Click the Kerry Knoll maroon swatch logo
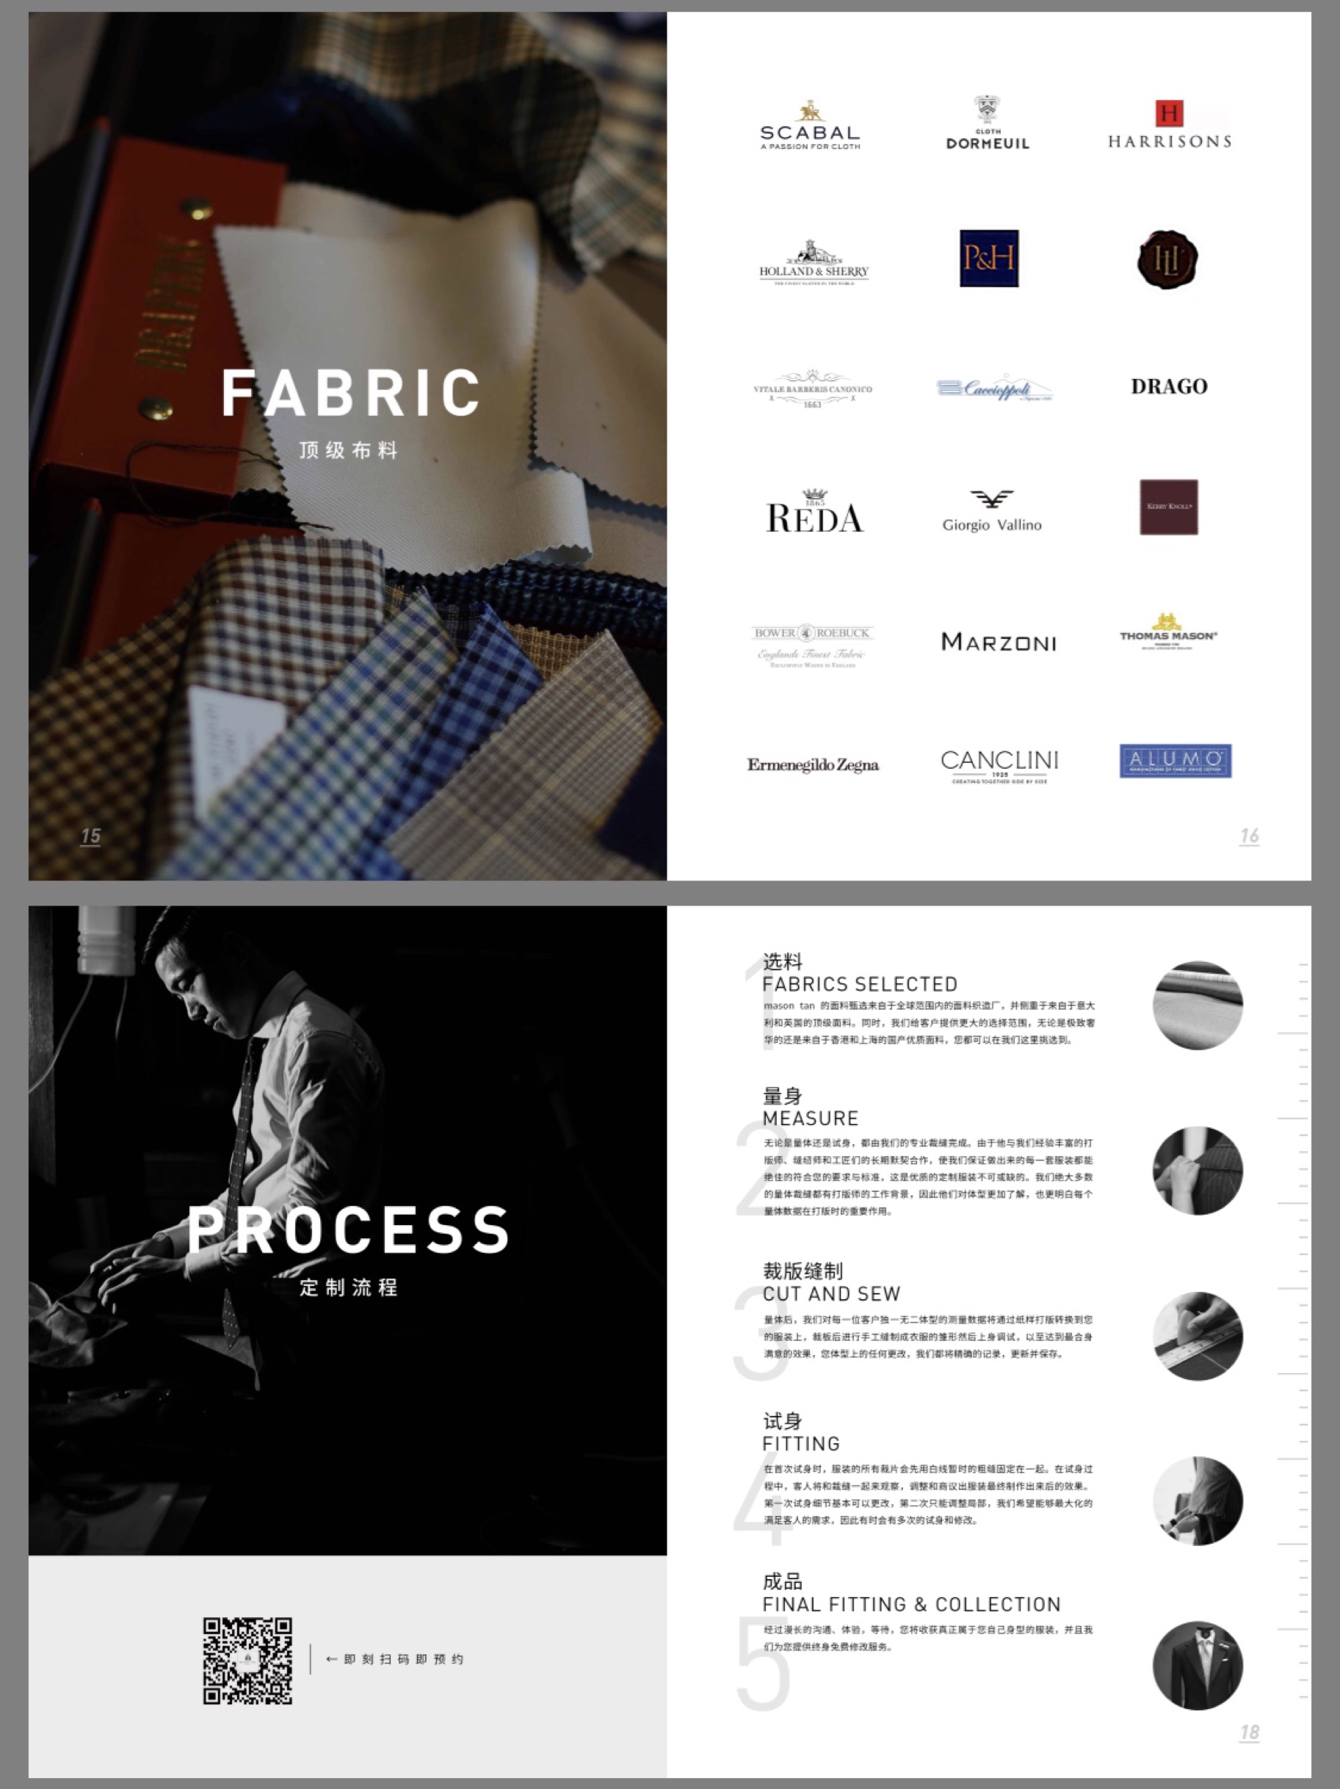 point(1169,506)
